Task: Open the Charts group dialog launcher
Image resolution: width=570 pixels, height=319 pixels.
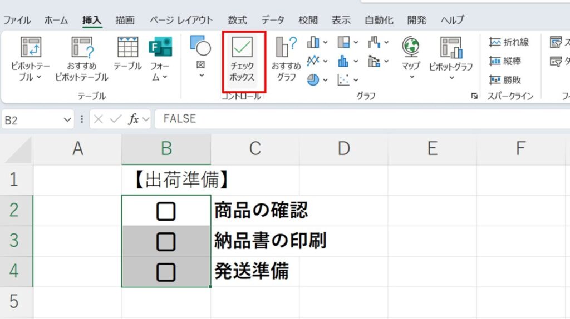Action: pos(474,96)
